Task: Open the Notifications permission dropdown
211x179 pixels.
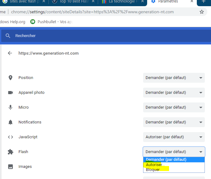Action: [x=174, y=122]
